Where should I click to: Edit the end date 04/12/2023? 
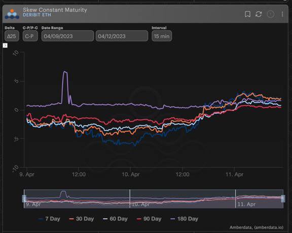pyautogui.click(x=122, y=36)
